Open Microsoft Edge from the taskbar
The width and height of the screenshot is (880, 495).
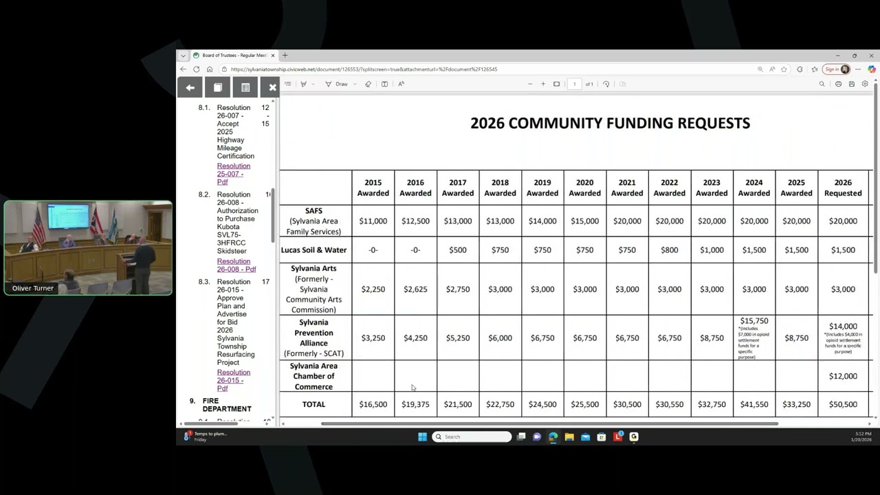pyautogui.click(x=553, y=437)
